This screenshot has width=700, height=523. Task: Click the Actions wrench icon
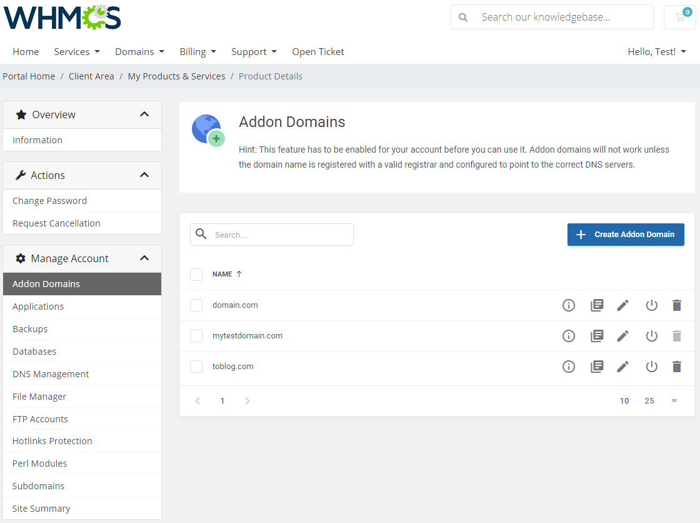[x=21, y=175]
